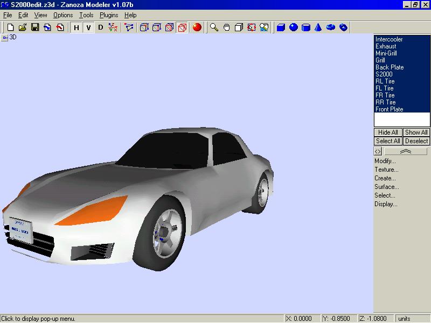Expand the Modify... command group

click(x=385, y=161)
